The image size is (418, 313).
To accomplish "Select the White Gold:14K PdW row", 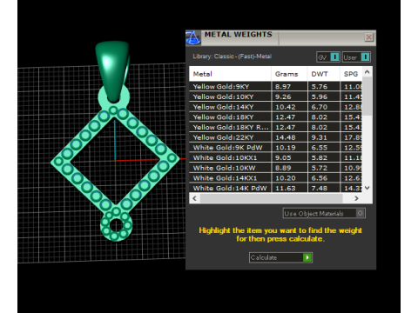I will click(275, 188).
